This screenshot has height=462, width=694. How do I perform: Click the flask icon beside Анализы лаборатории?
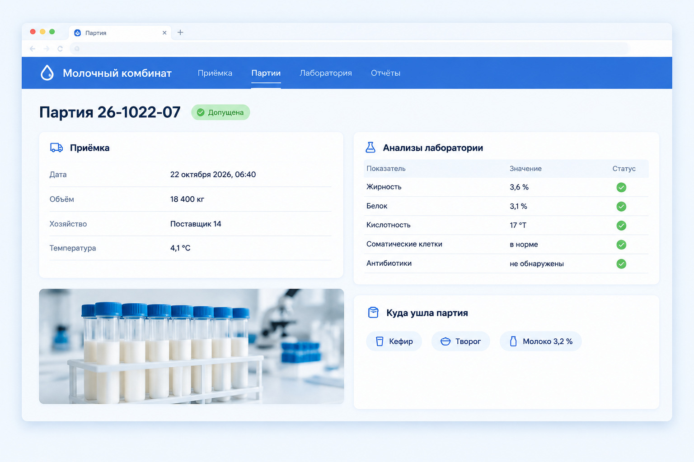coord(370,147)
